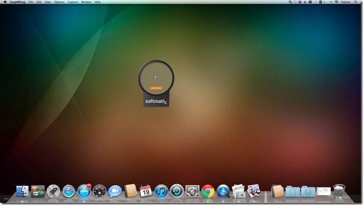
Task: Open Time Machine in the Dock
Action: 177,191
